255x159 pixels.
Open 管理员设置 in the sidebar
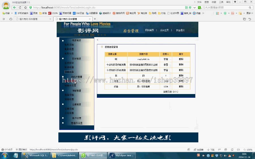(76, 123)
